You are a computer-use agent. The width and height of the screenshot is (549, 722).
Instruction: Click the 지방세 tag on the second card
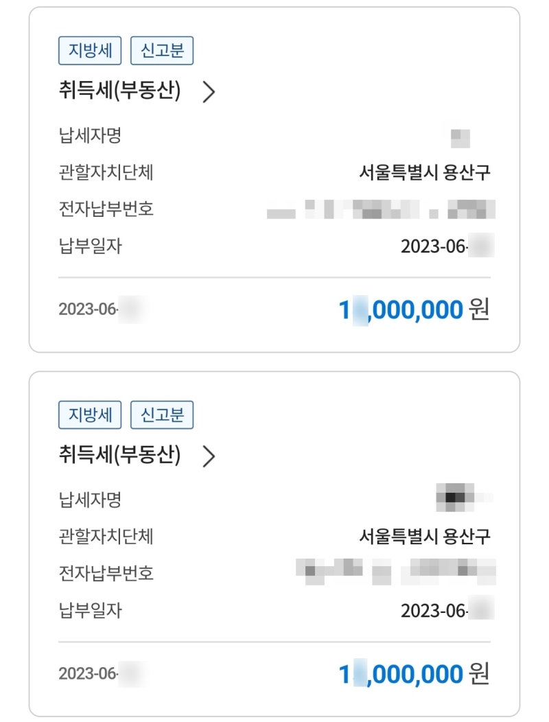89,415
